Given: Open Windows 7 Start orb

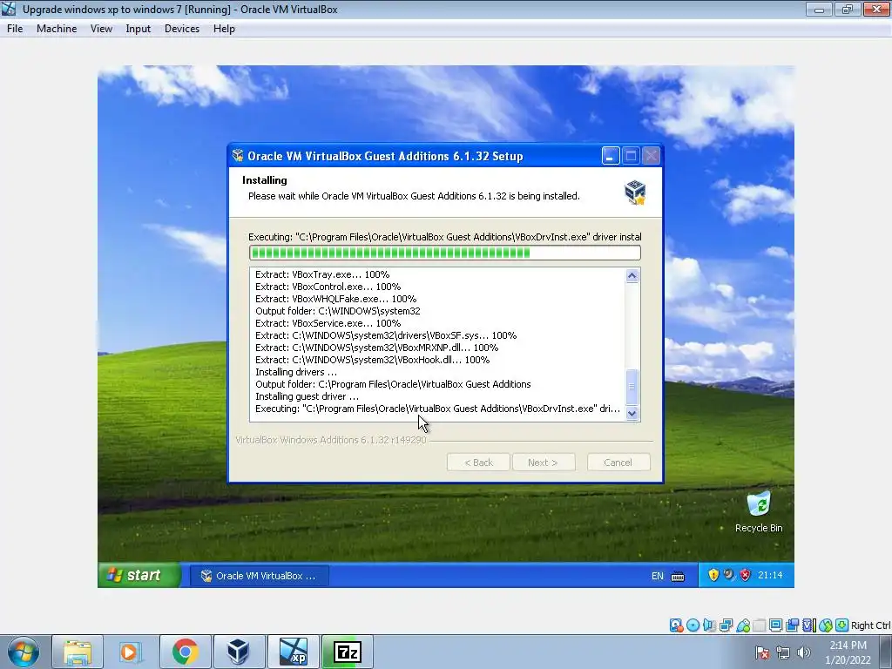Looking at the screenshot, I should 23,652.
